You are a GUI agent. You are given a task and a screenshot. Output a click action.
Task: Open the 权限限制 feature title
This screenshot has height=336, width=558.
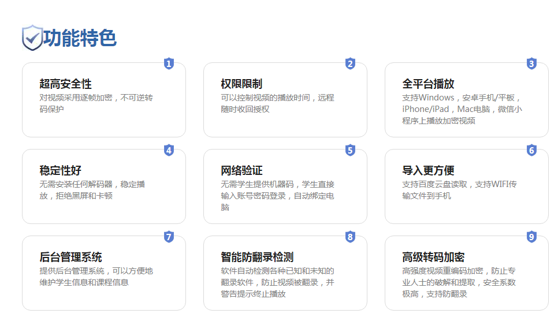(x=241, y=84)
